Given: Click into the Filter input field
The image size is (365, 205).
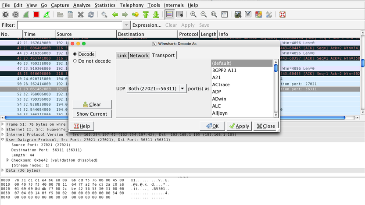Looking at the screenshot, I should coord(70,25).
